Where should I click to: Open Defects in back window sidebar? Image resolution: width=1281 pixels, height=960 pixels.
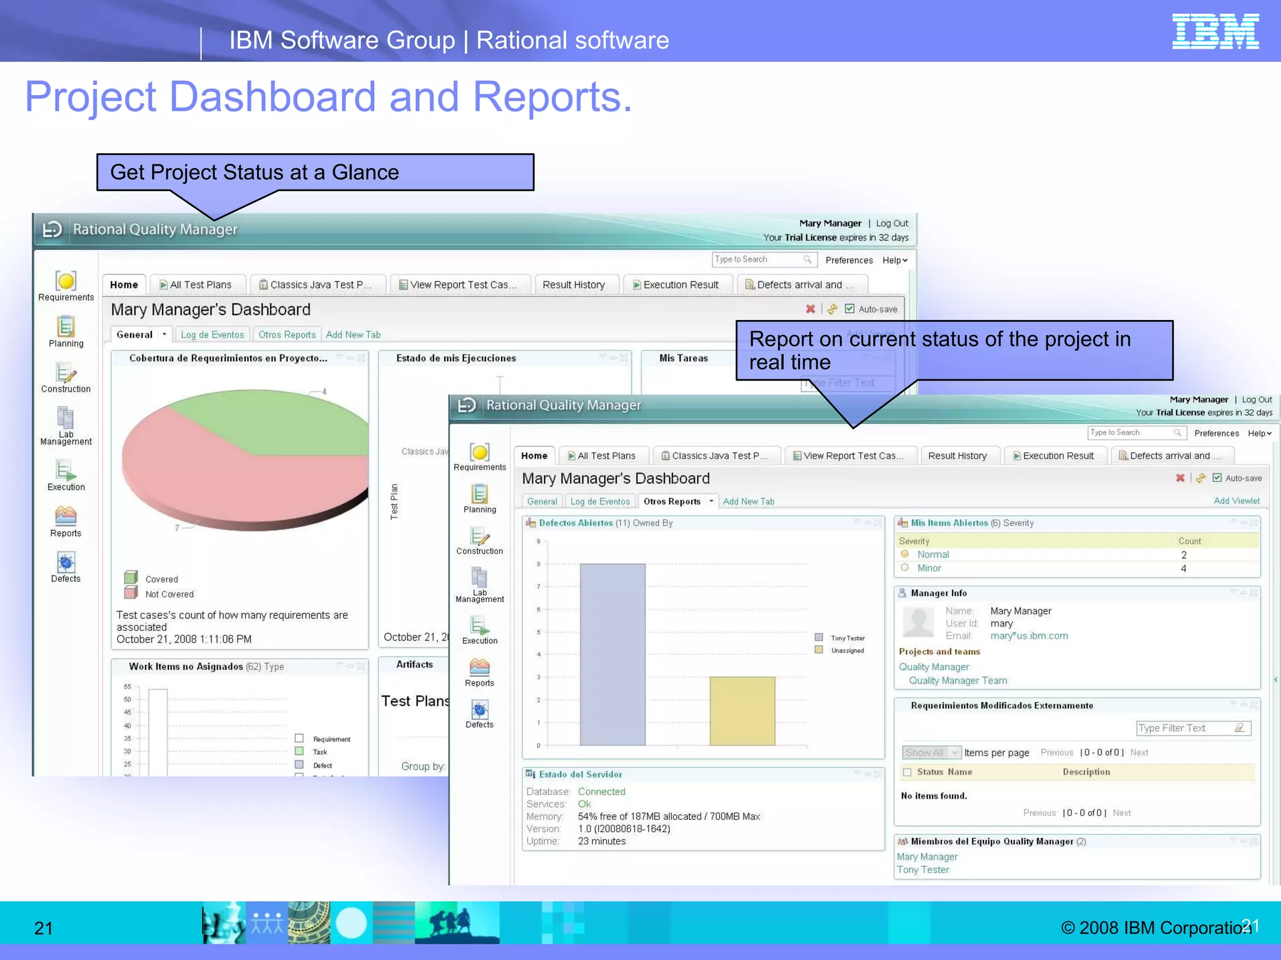(66, 567)
